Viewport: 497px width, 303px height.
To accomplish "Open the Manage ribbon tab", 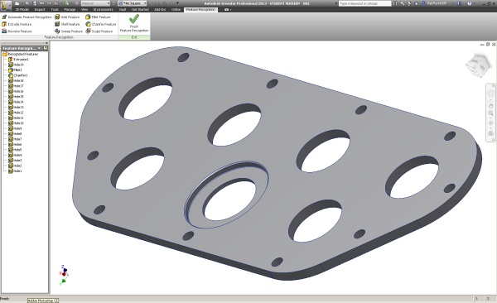I will 70,9.
